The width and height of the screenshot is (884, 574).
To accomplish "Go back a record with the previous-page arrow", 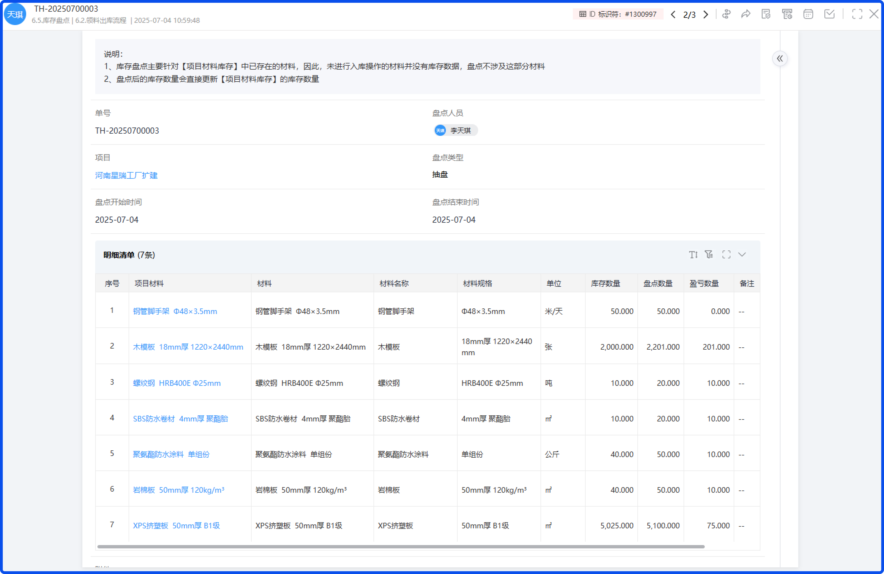I will pos(673,14).
